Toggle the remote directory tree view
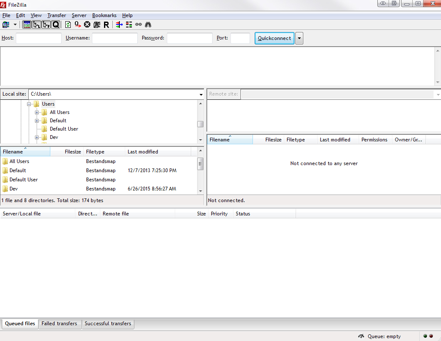 [46, 25]
